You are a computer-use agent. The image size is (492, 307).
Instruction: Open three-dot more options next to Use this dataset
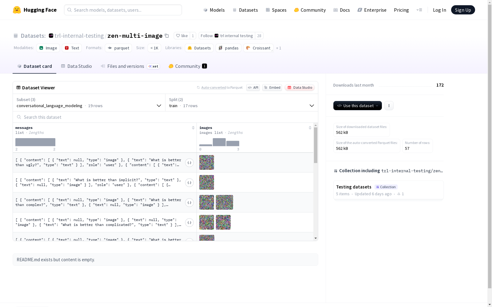(x=389, y=106)
